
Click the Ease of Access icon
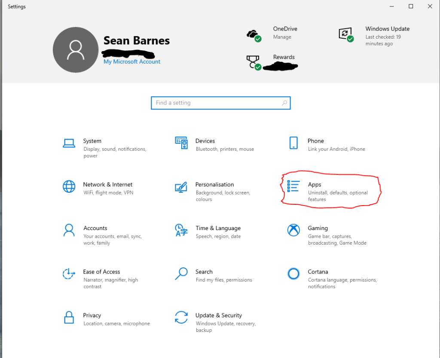click(x=69, y=274)
